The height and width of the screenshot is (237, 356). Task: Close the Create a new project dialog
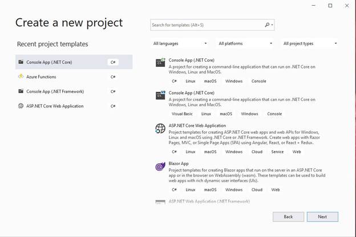click(x=347, y=6)
